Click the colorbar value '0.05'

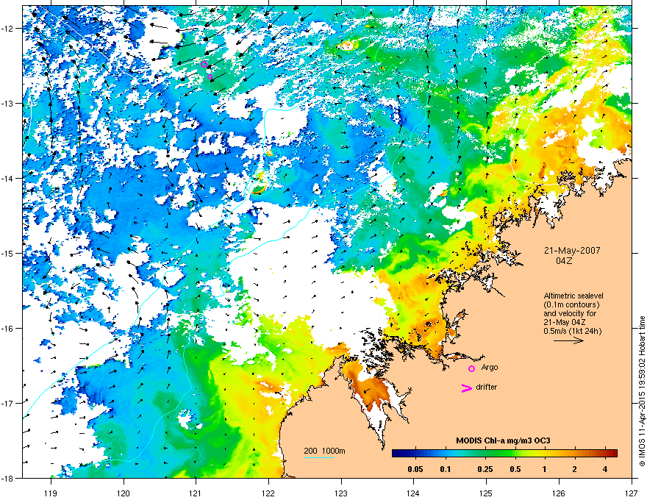click(415, 469)
